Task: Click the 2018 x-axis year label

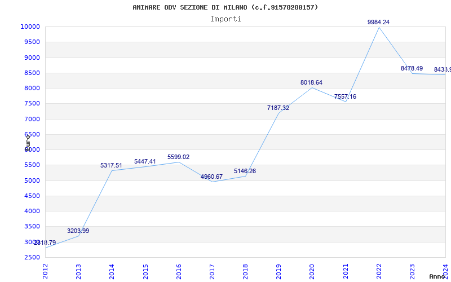Action: pos(245,271)
